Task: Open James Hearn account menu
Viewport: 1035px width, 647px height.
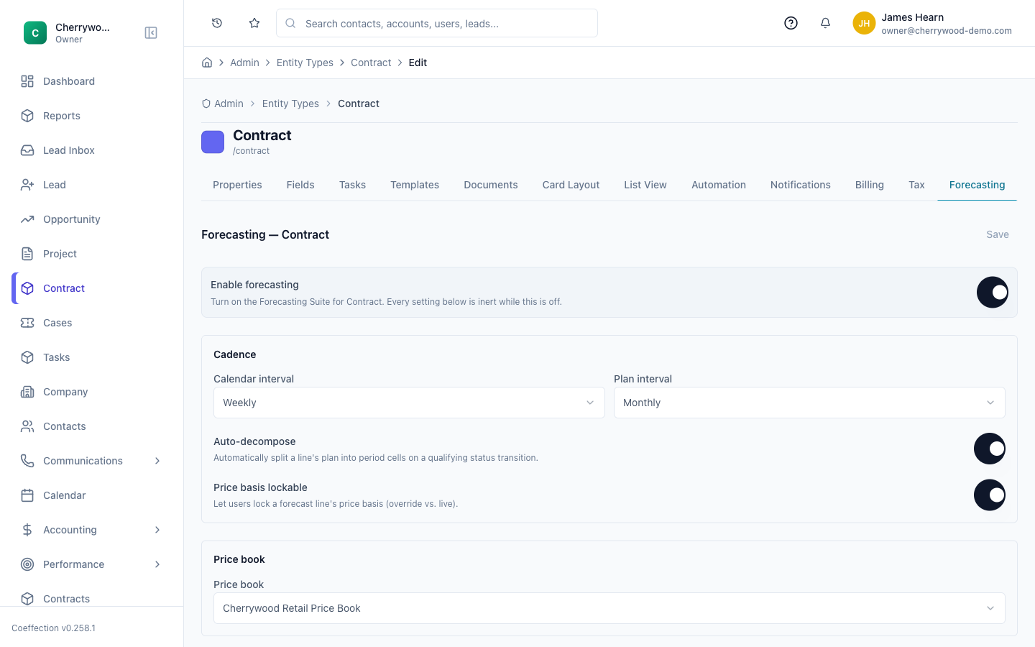Action: point(932,23)
